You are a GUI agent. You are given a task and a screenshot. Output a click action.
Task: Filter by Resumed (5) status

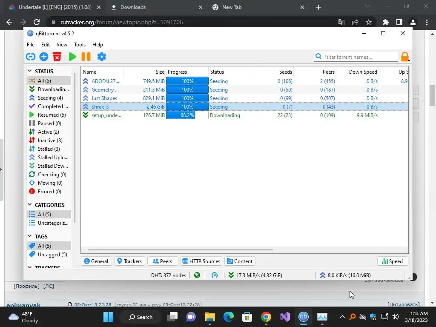click(x=49, y=115)
